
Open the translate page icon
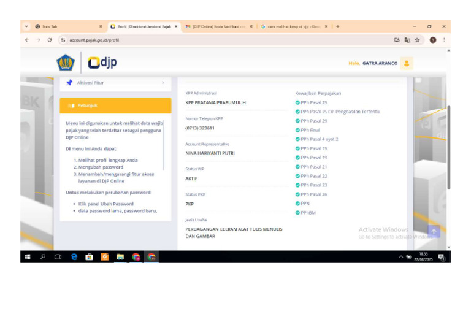tap(407, 40)
